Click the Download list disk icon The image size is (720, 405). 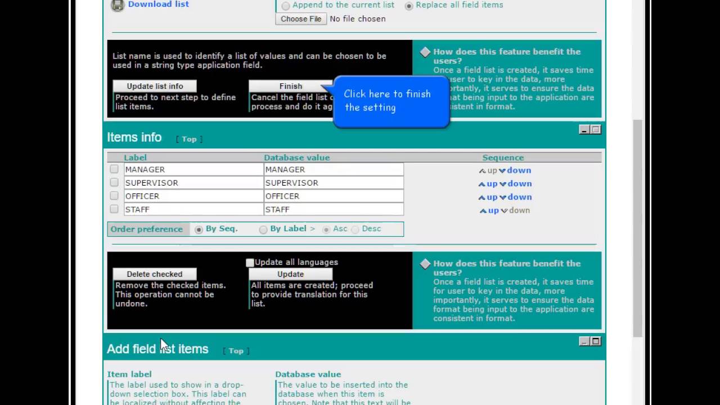(117, 5)
